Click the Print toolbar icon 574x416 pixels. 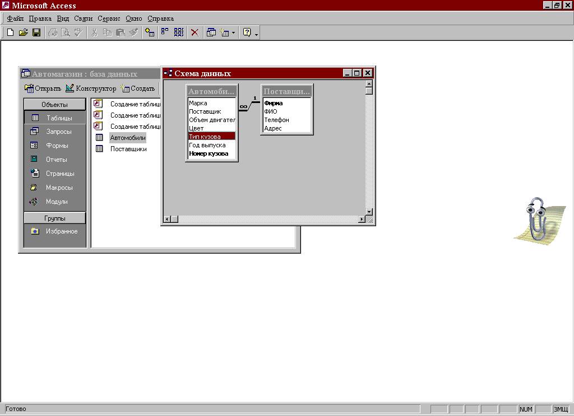pyautogui.click(x=53, y=32)
